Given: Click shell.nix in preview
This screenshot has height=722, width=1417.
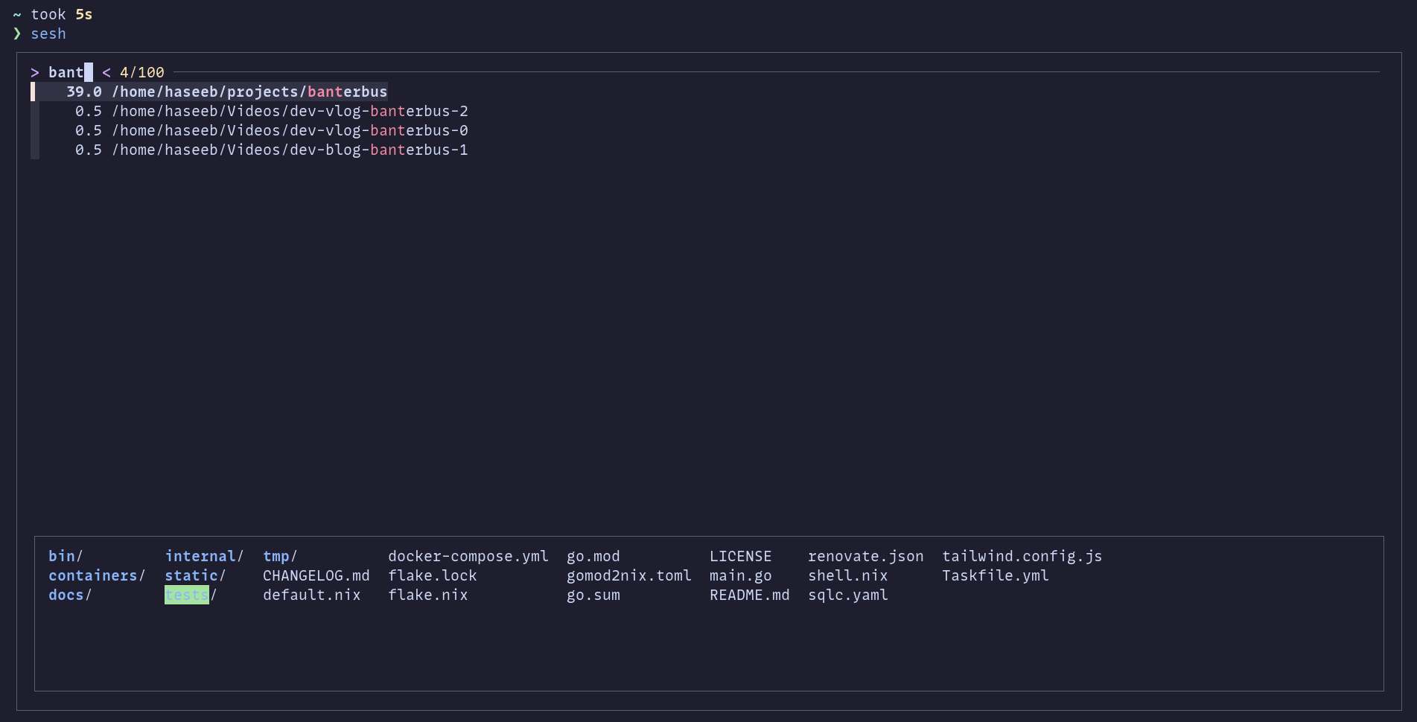Looking at the screenshot, I should point(848,575).
